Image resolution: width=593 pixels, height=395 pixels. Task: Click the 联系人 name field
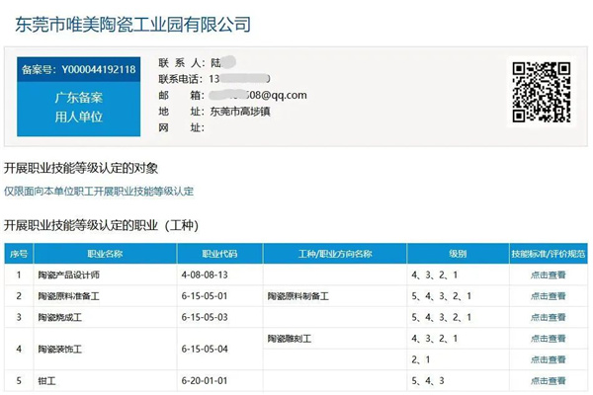[223, 62]
